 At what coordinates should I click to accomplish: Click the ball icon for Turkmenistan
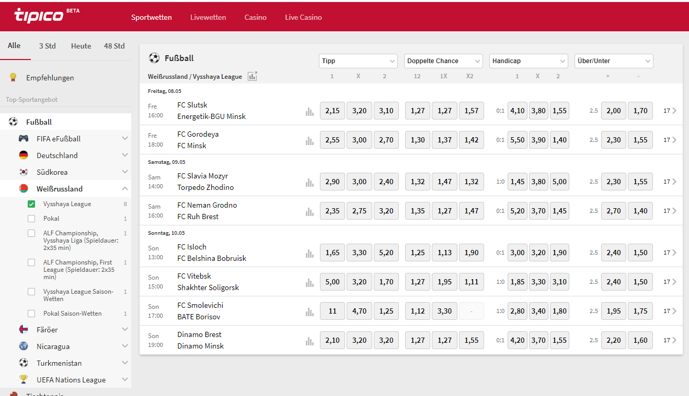(24, 363)
